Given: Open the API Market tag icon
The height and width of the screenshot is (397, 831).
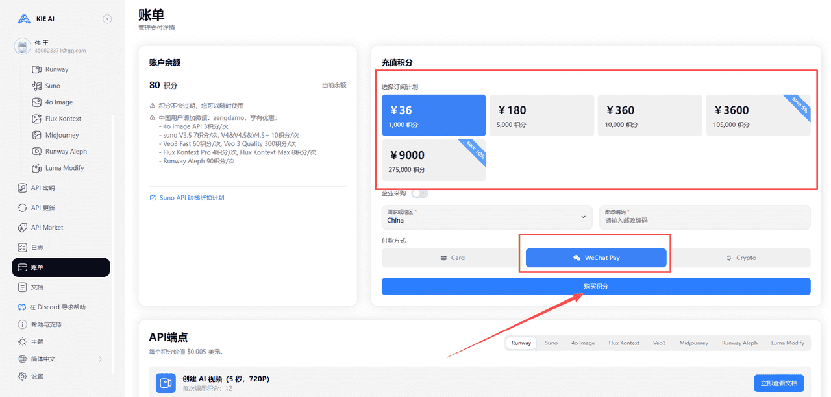Looking at the screenshot, I should (22, 228).
